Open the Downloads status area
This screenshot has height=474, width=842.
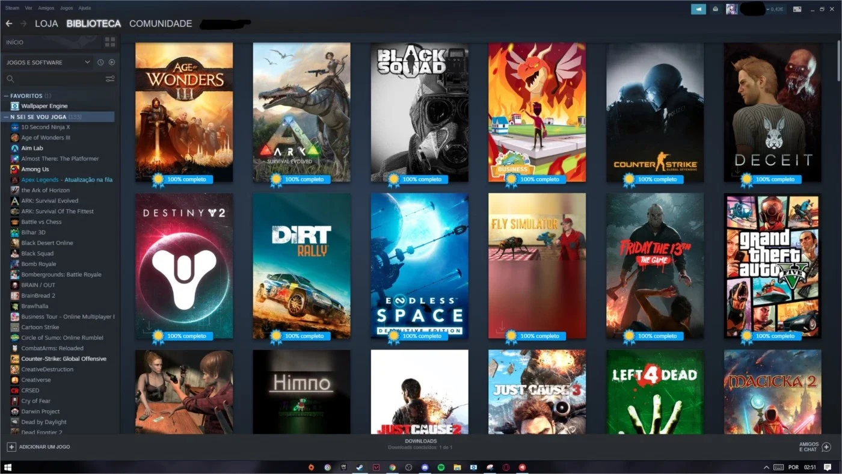pyautogui.click(x=420, y=444)
